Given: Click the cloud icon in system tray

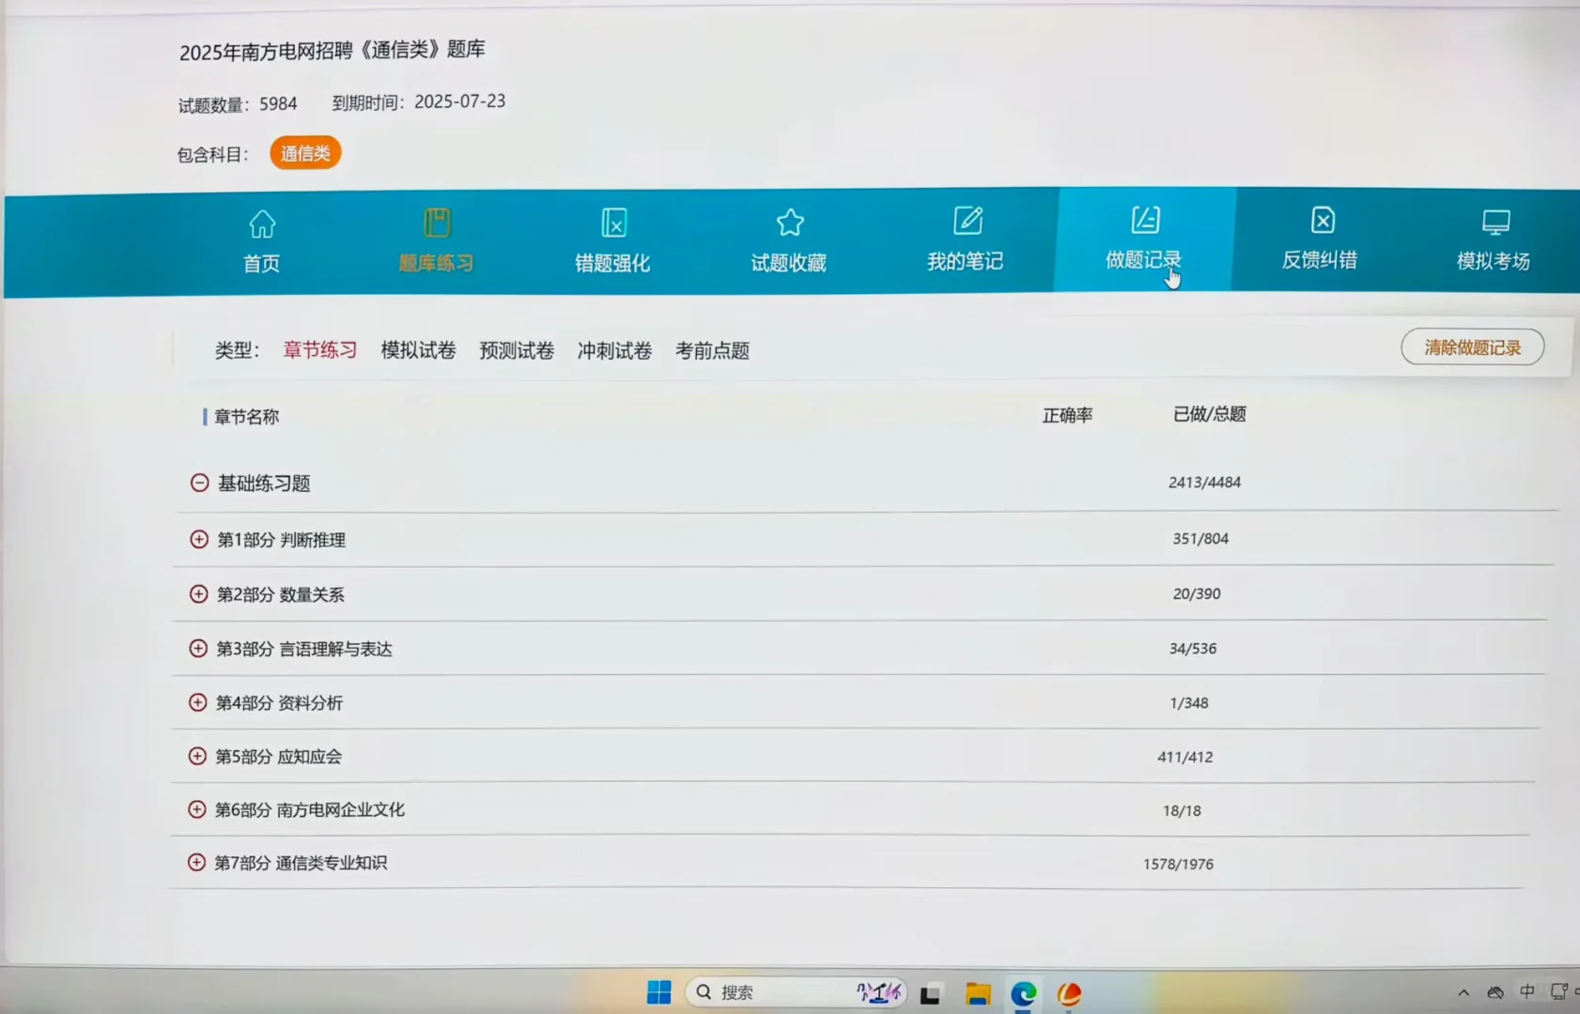Looking at the screenshot, I should [1495, 991].
